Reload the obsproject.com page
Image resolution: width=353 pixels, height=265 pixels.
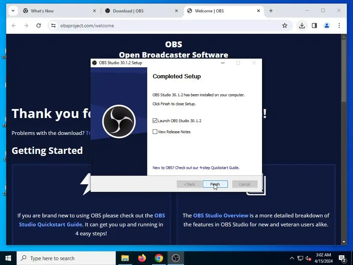[x=39, y=26]
